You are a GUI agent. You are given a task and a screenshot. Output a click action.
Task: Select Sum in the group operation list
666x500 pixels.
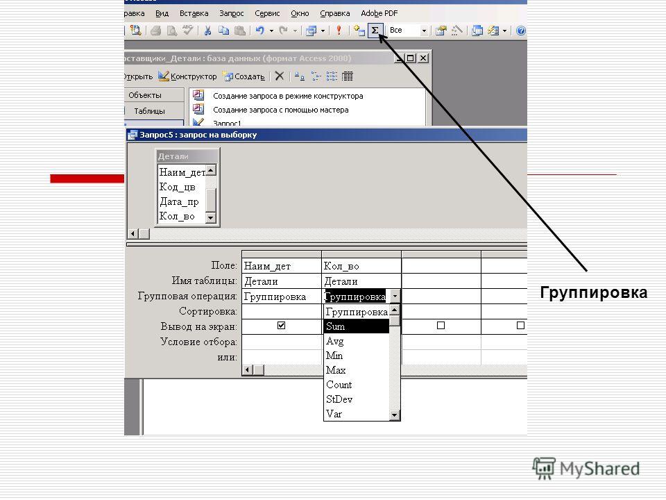357,326
